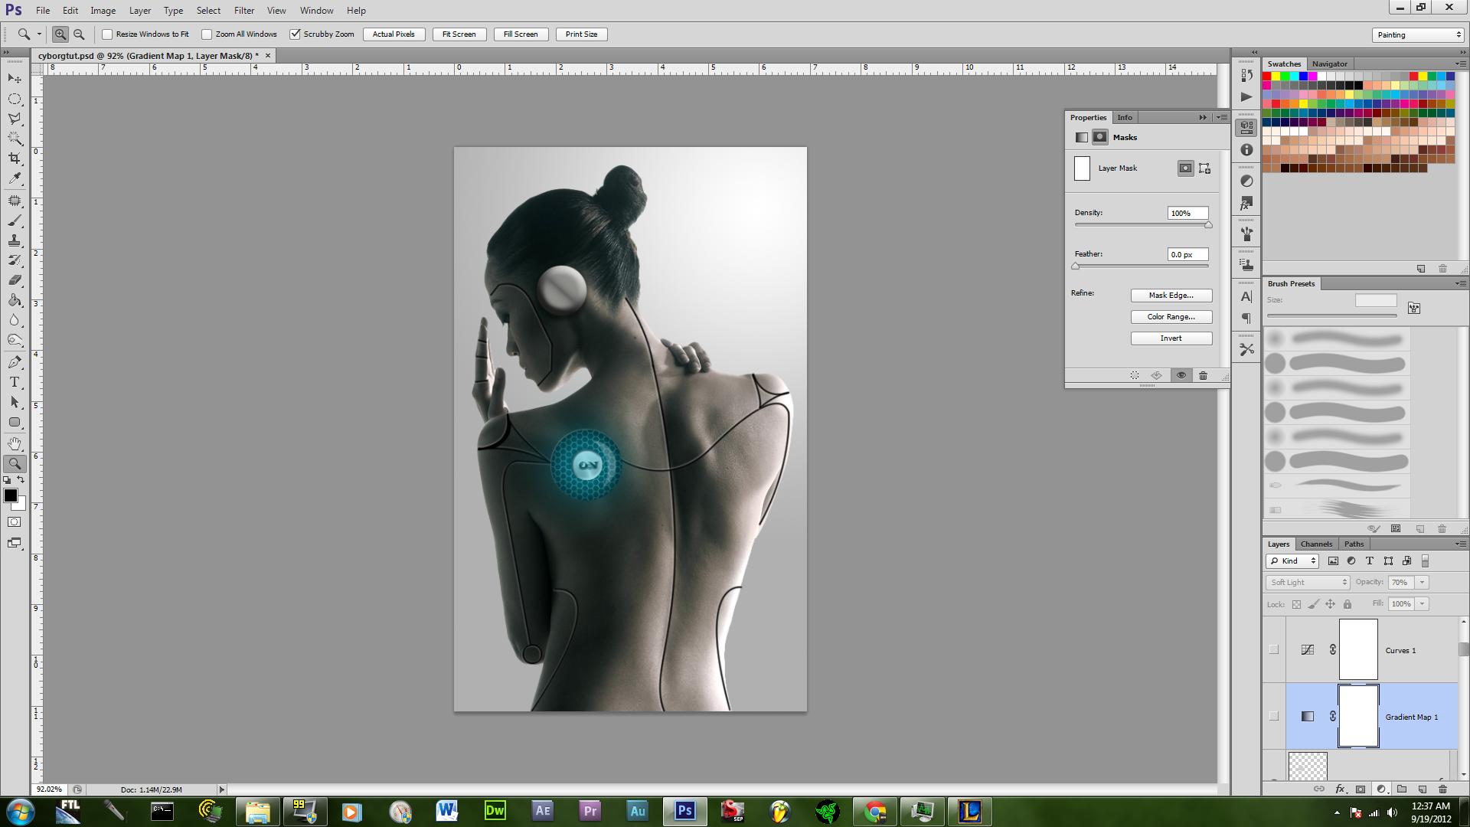Select the Dodge tool
This screenshot has height=827, width=1470.
tap(15, 340)
